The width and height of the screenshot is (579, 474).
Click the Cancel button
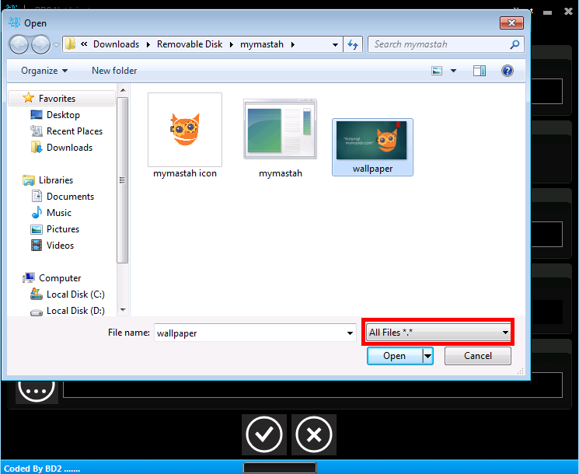(x=478, y=356)
